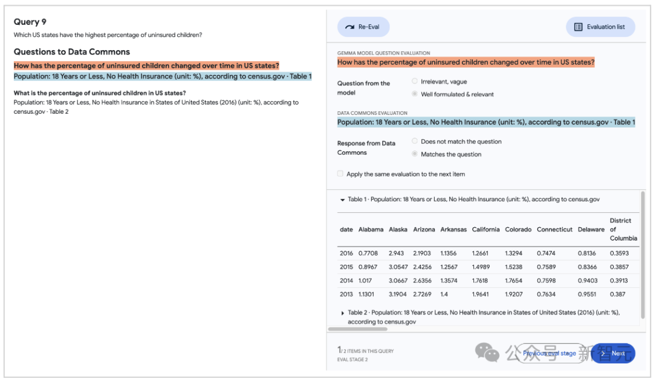The height and width of the screenshot is (379, 653).
Task: Click the horizontal scrollbar below the tables
Action: 358,329
